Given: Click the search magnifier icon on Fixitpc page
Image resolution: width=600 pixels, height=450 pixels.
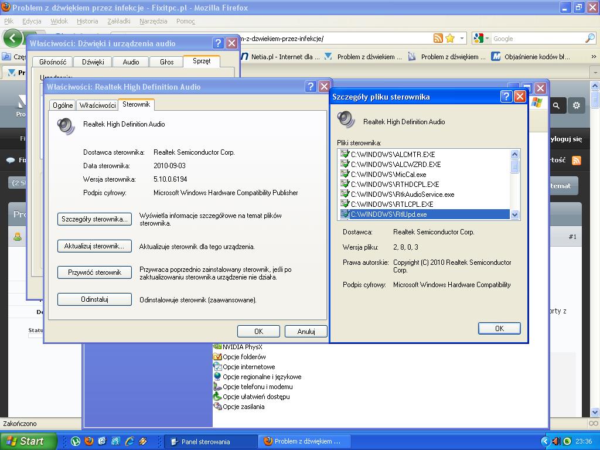Looking at the screenshot, I should [557, 105].
